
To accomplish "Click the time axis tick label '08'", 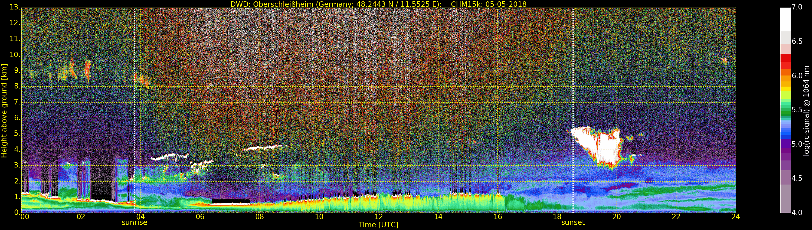I will [x=259, y=217].
